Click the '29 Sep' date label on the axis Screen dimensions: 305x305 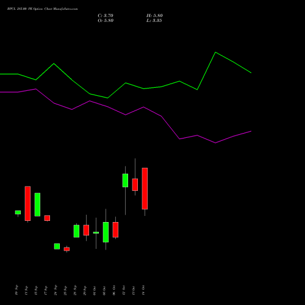pos(85,290)
